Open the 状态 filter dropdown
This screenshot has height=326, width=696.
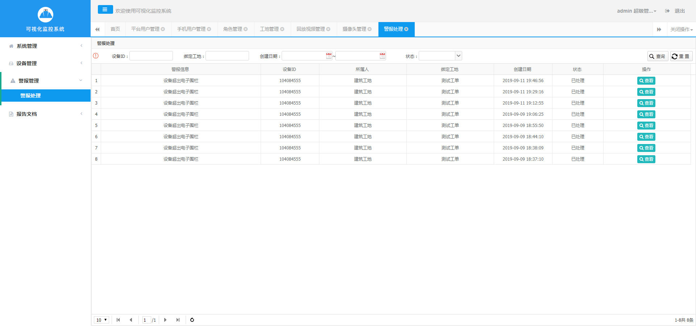(458, 56)
